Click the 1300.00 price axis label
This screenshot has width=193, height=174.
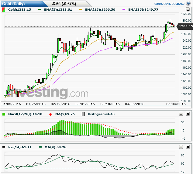tap(186, 21)
